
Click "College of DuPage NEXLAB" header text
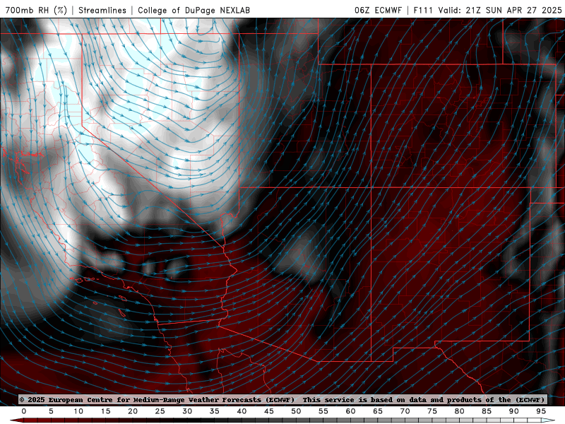tap(194, 10)
